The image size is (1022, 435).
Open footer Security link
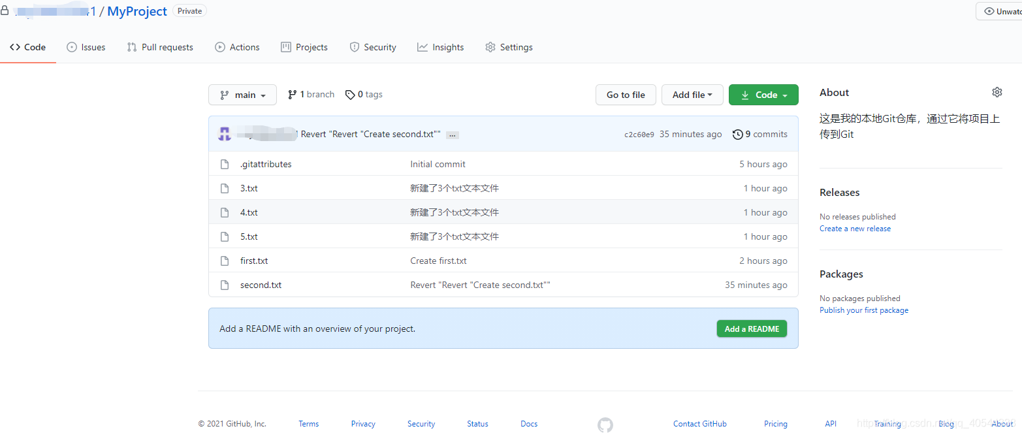[x=421, y=424]
